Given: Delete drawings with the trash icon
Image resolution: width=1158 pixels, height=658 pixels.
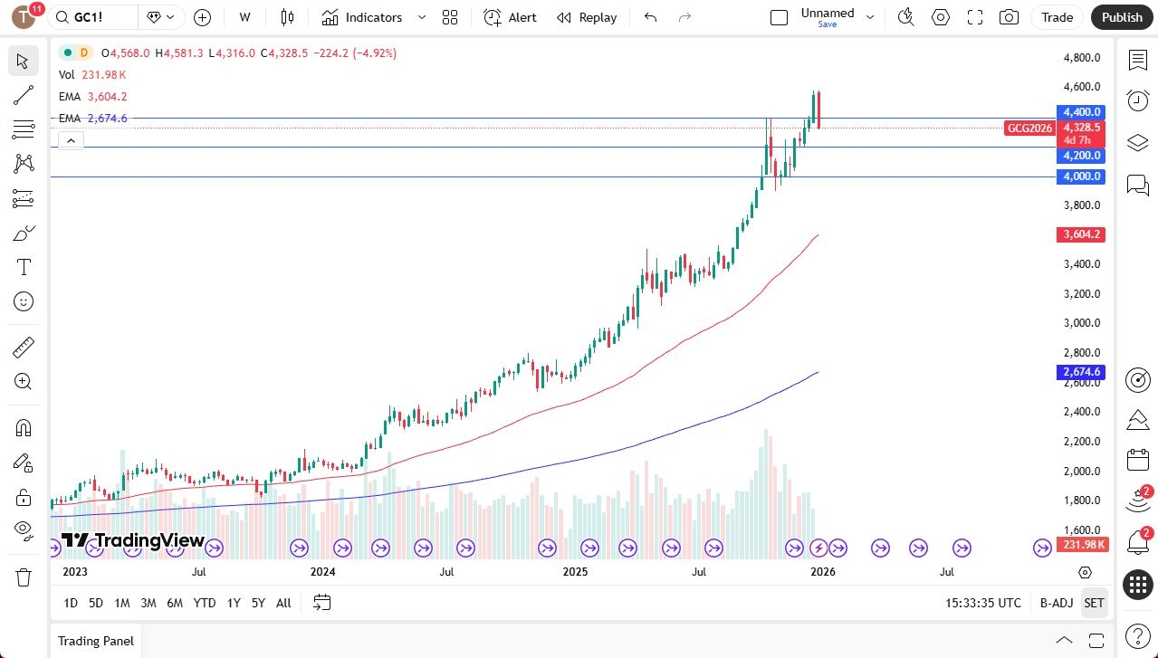Looking at the screenshot, I should [24, 577].
